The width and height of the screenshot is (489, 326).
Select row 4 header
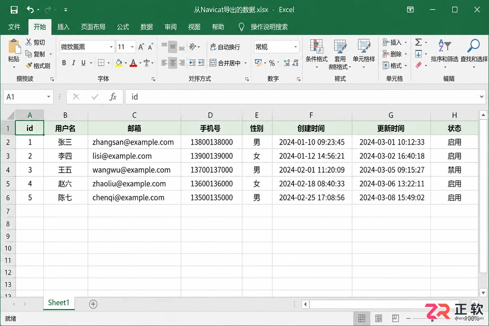[8, 170]
